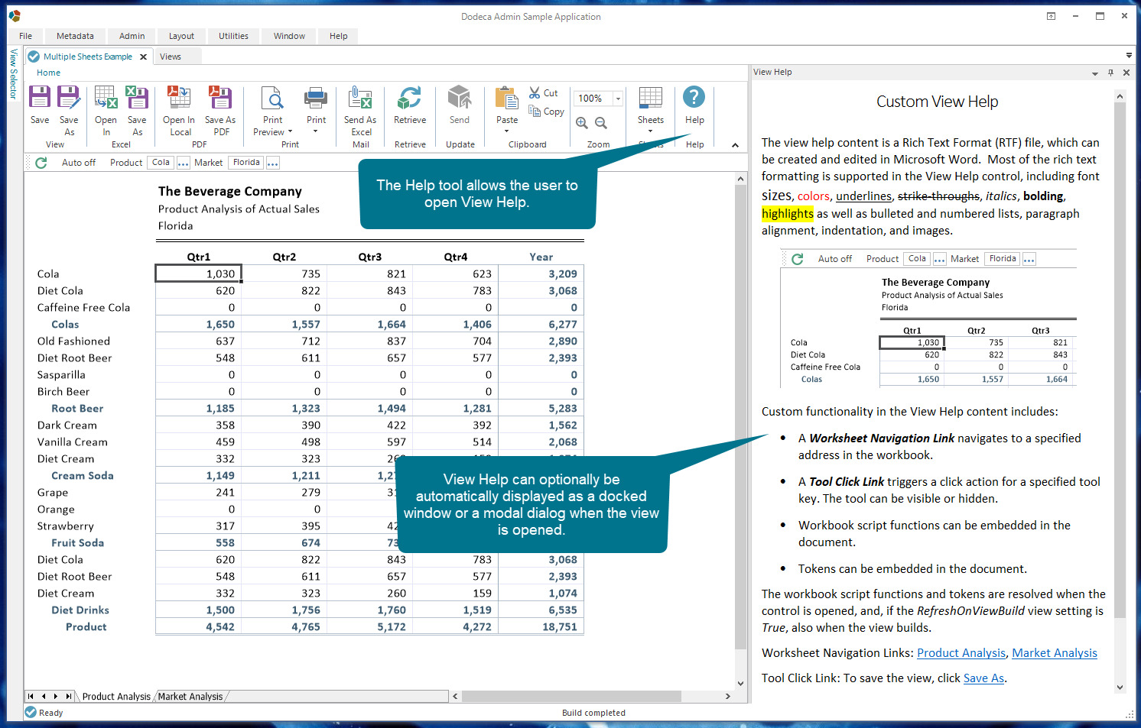
Task: Click the Sheets icon
Action: [651, 97]
